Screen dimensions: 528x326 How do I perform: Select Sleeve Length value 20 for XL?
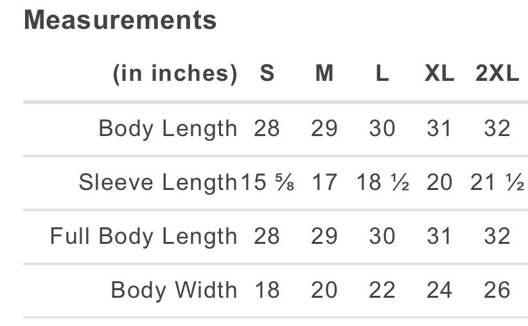pos(439,183)
